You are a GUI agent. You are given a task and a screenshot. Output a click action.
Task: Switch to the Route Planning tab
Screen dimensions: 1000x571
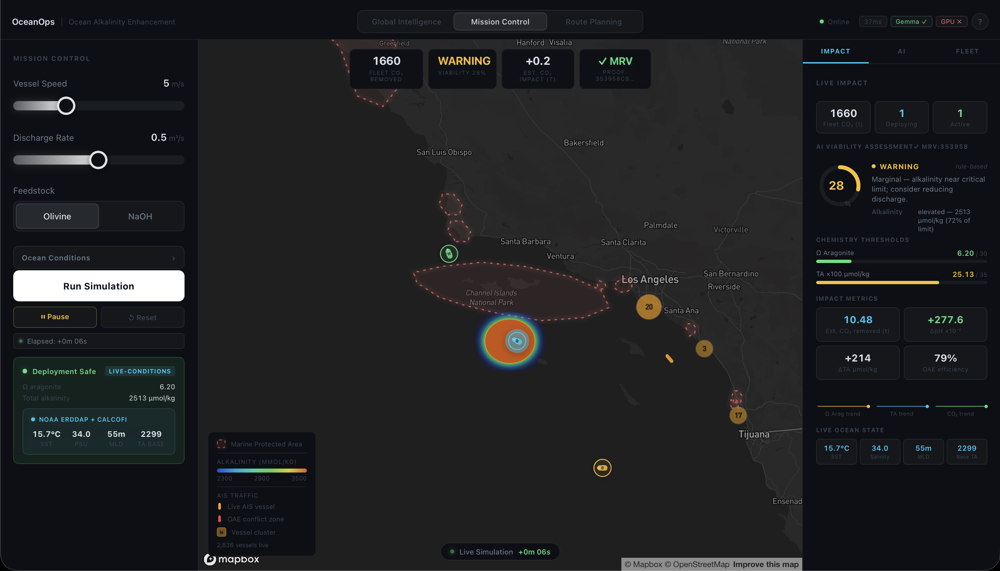point(593,21)
